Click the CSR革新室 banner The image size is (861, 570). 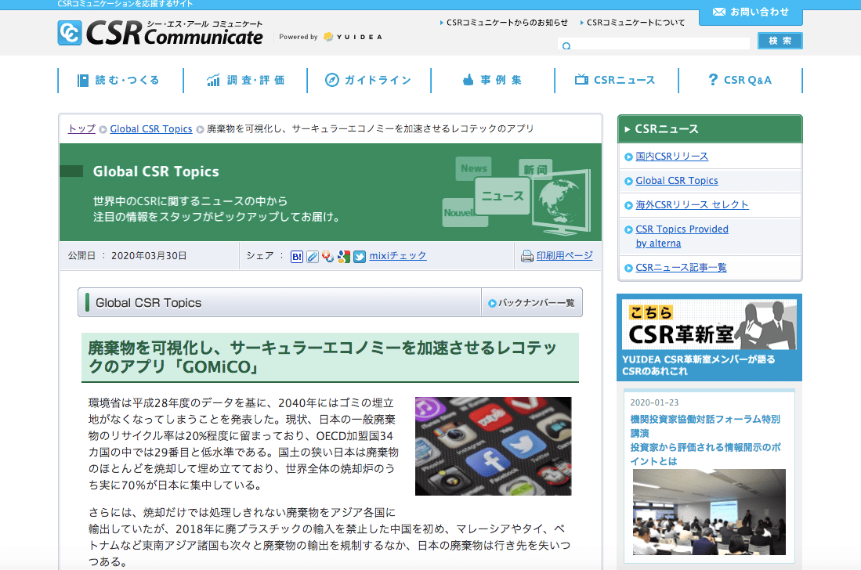point(710,337)
